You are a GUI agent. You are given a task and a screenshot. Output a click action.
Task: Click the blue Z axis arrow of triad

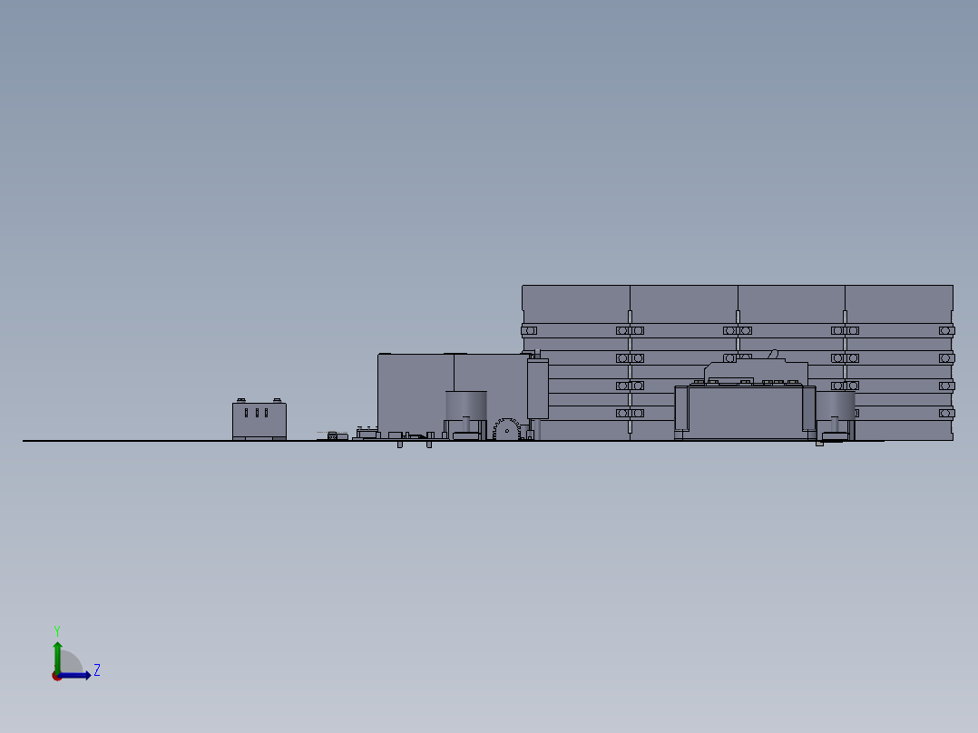(75, 675)
